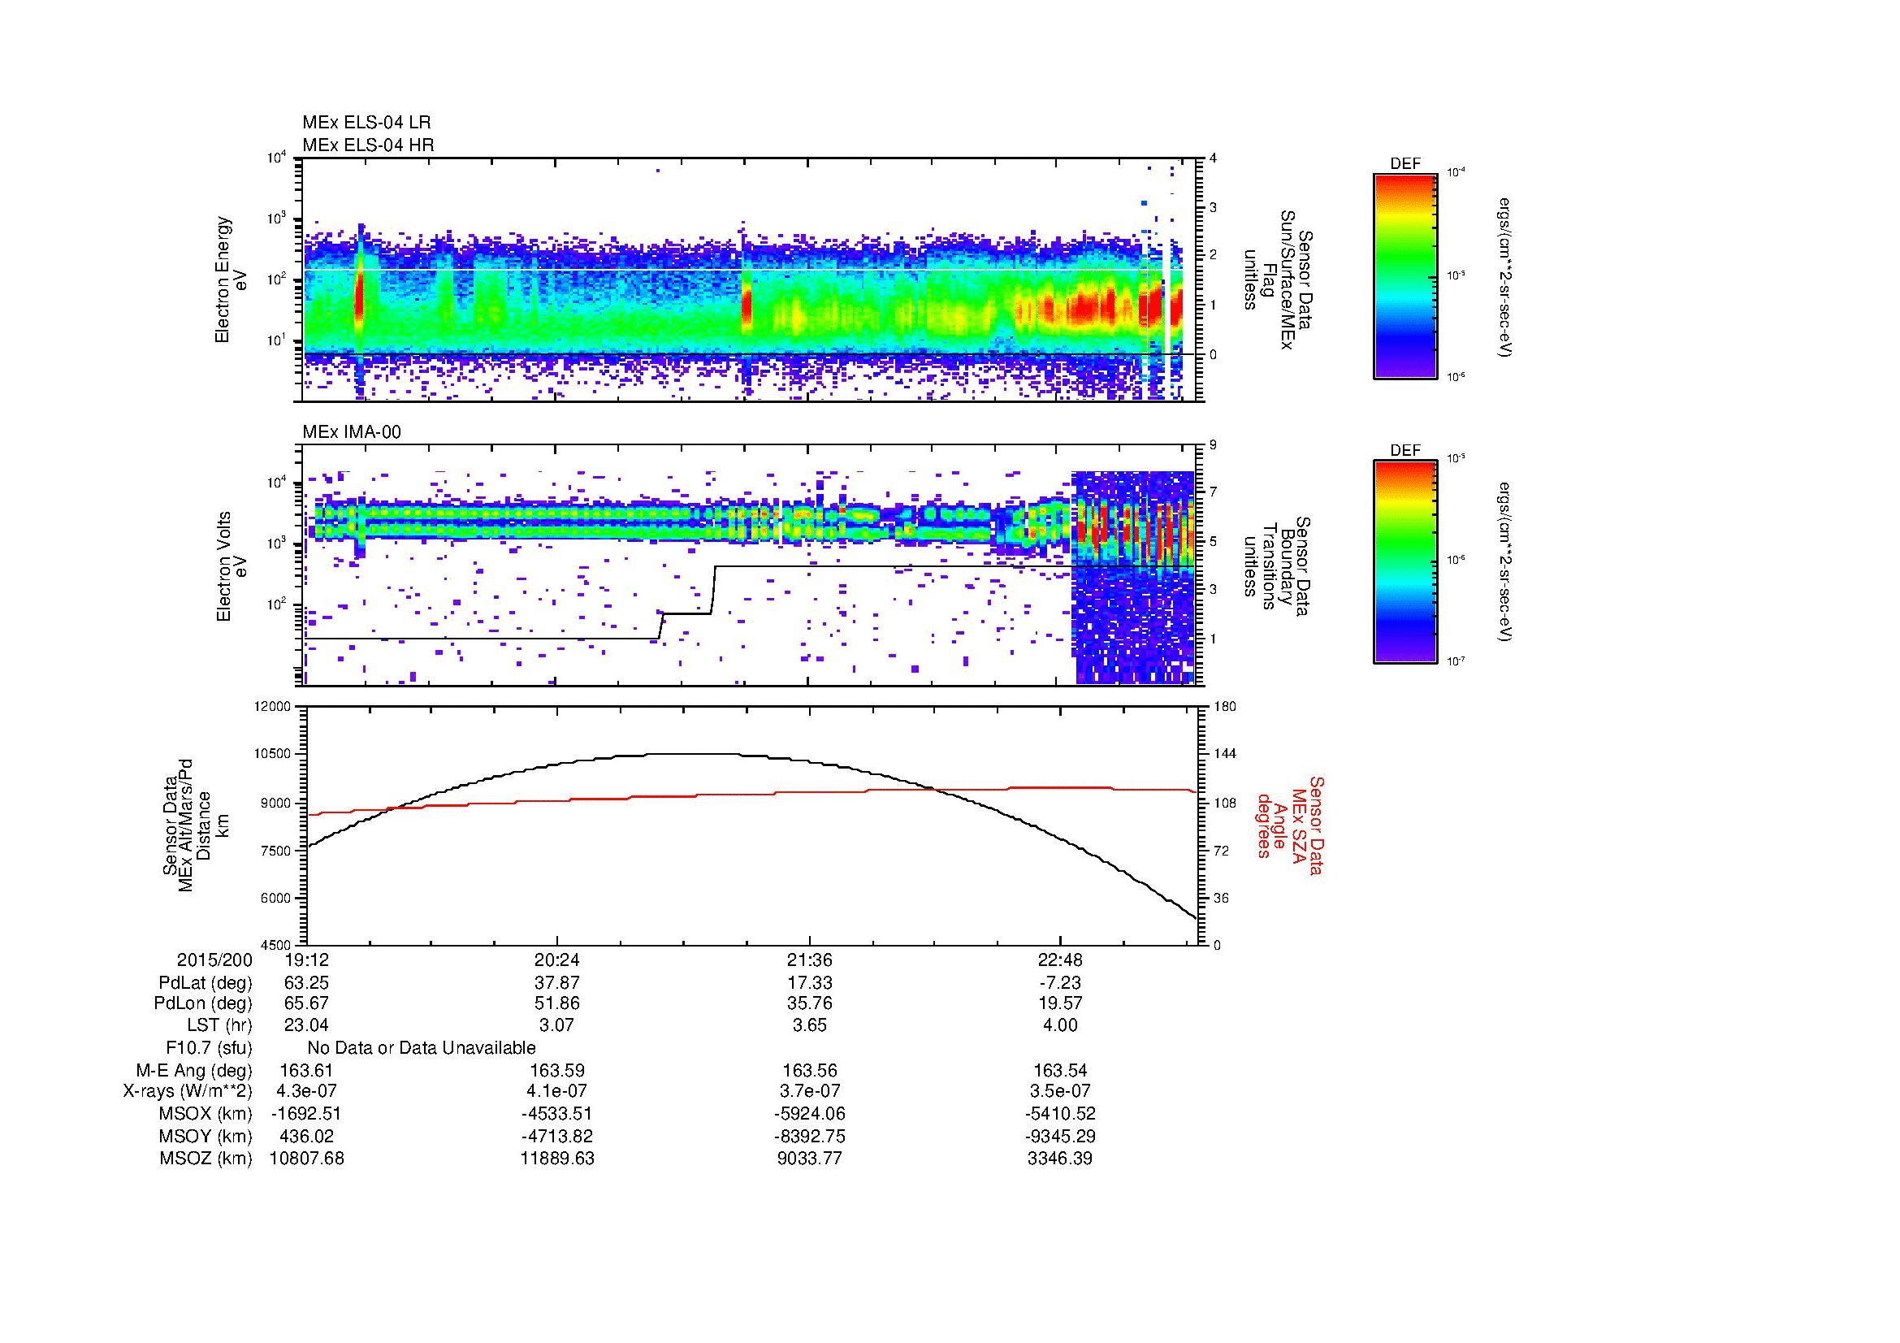The width and height of the screenshot is (1900, 1343).
Task: Click the 'PdLon (deg)' row label
Action: (x=204, y=1003)
